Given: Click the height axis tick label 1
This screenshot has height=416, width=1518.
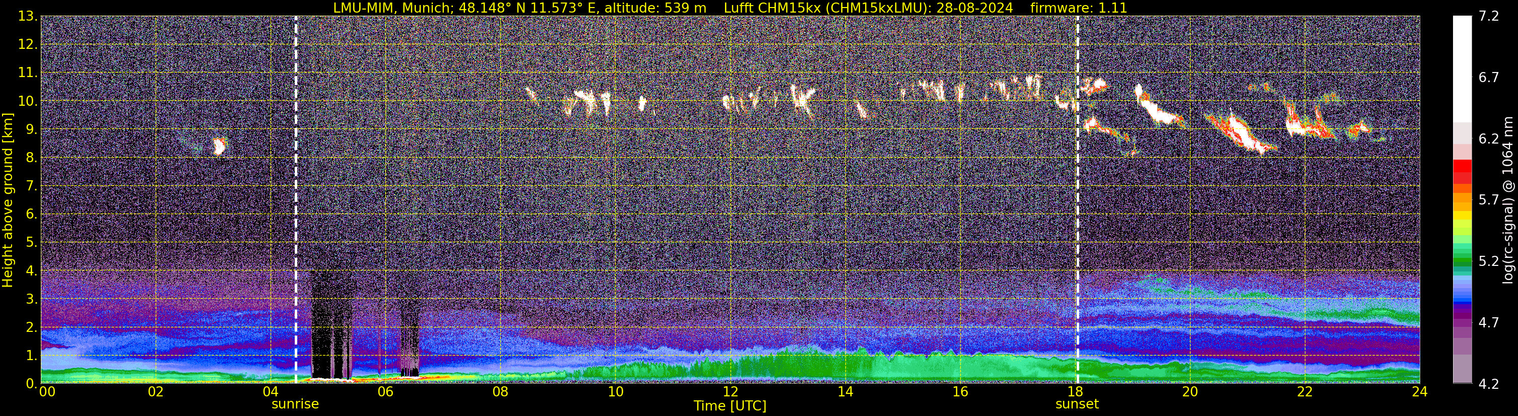Looking at the screenshot, I should 31,356.
